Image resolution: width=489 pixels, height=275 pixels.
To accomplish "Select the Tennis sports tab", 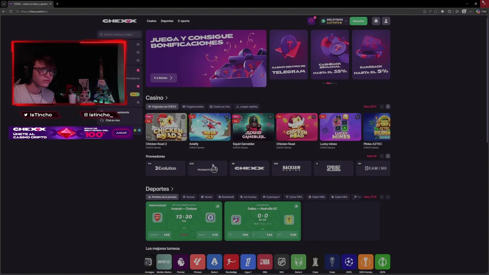I will point(206,197).
